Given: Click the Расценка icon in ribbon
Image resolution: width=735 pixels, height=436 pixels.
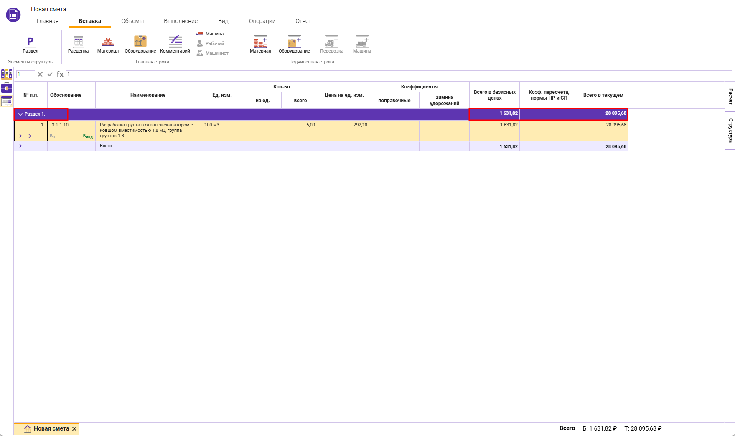Looking at the screenshot, I should (78, 44).
